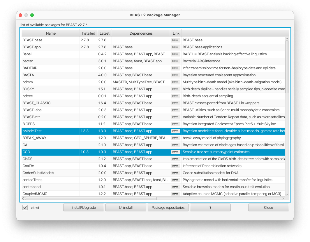Open link icon for BEAST.base row
The height and width of the screenshot is (242, 310).
point(175,40)
